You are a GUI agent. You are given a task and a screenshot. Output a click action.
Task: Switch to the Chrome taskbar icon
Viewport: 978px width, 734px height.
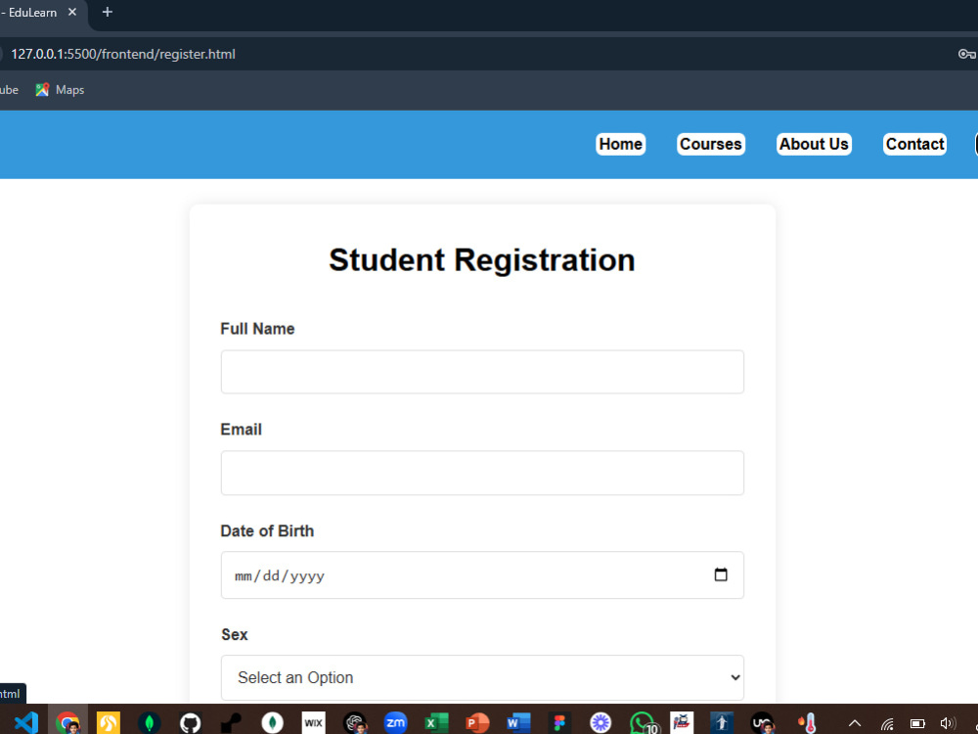[67, 723]
